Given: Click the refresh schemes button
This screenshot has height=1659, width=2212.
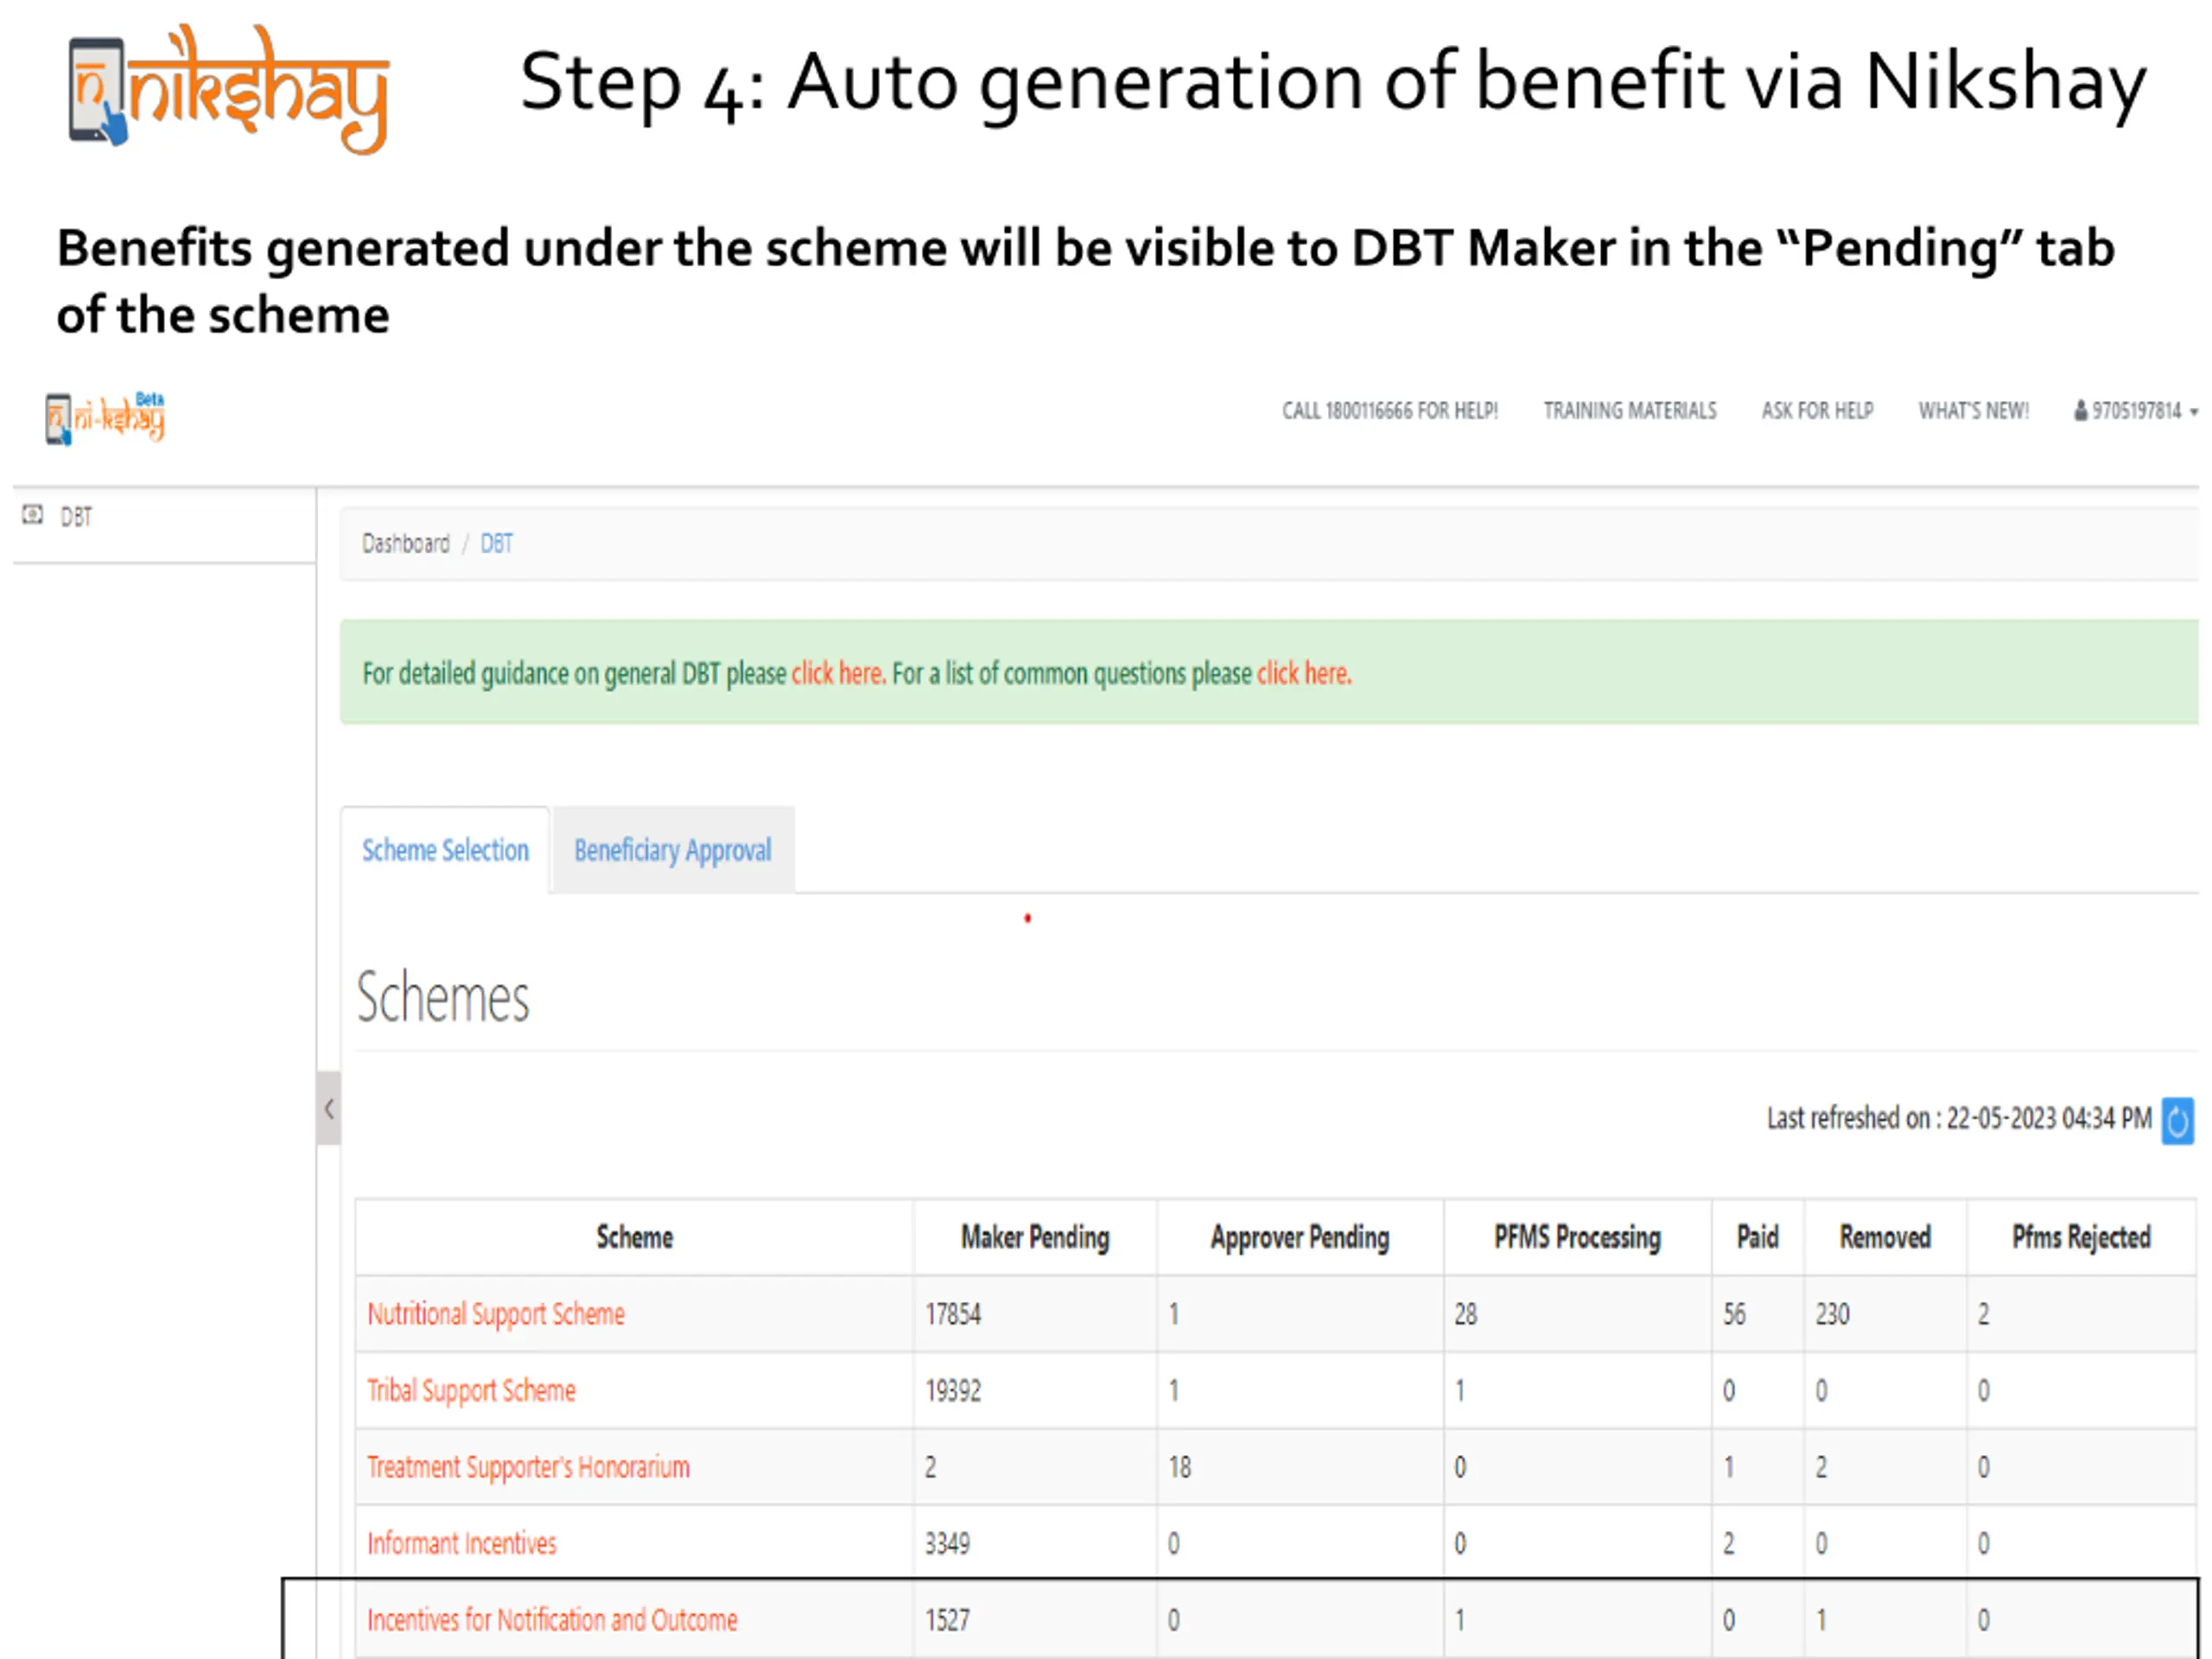Looking at the screenshot, I should tap(2177, 1120).
